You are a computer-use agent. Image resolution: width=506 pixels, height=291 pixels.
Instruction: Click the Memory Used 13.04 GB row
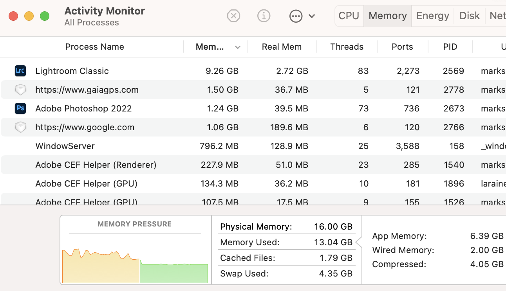click(286, 242)
